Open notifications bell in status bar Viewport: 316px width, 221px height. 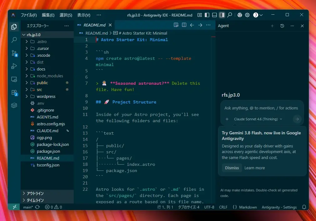(304, 207)
